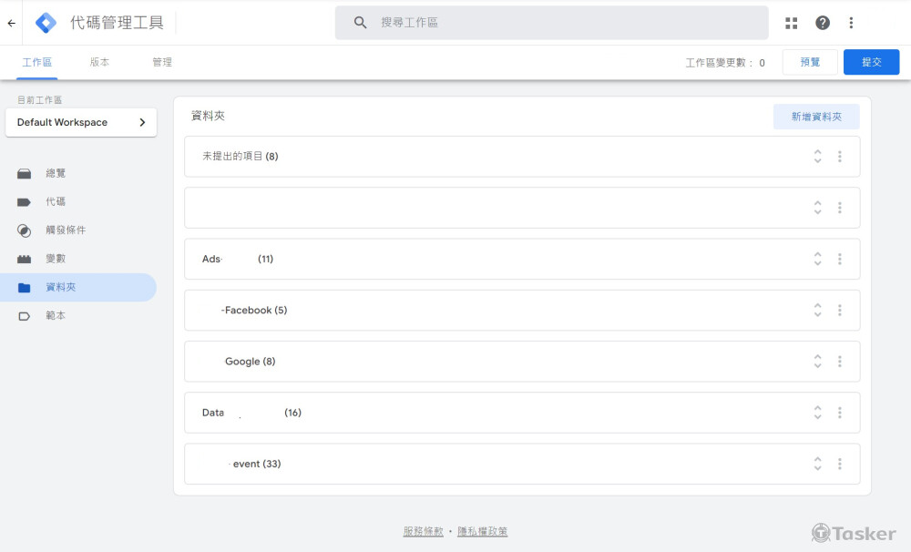911x552 pixels.
Task: Open the Google apps grid icon
Action: pyautogui.click(x=791, y=23)
